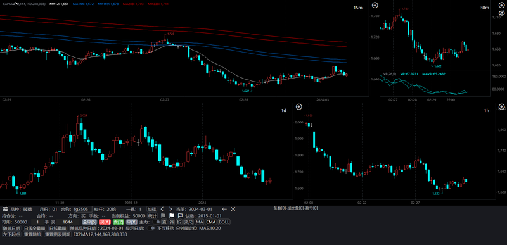Click the MA144: 1,672 legend label
This screenshot has height=245, width=507.
pos(84,4)
